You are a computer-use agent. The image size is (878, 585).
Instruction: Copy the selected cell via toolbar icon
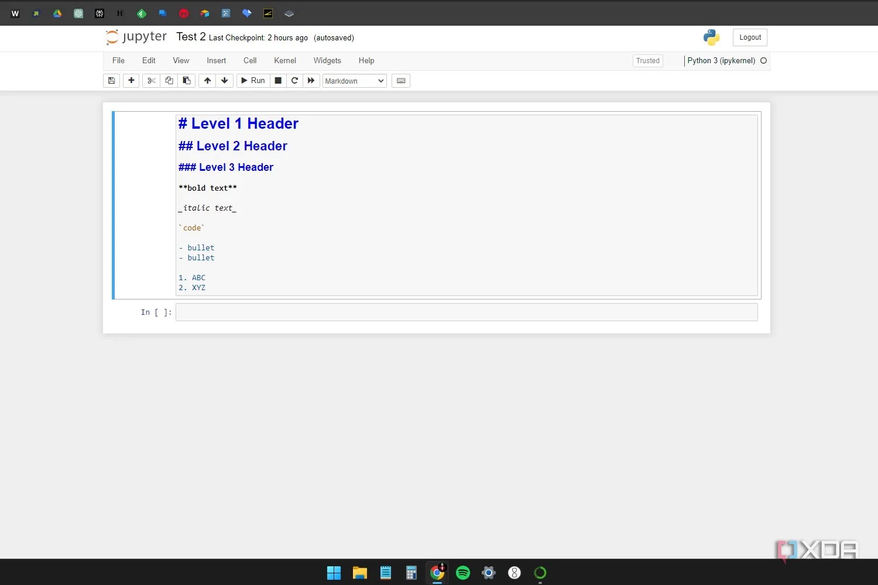(x=169, y=81)
